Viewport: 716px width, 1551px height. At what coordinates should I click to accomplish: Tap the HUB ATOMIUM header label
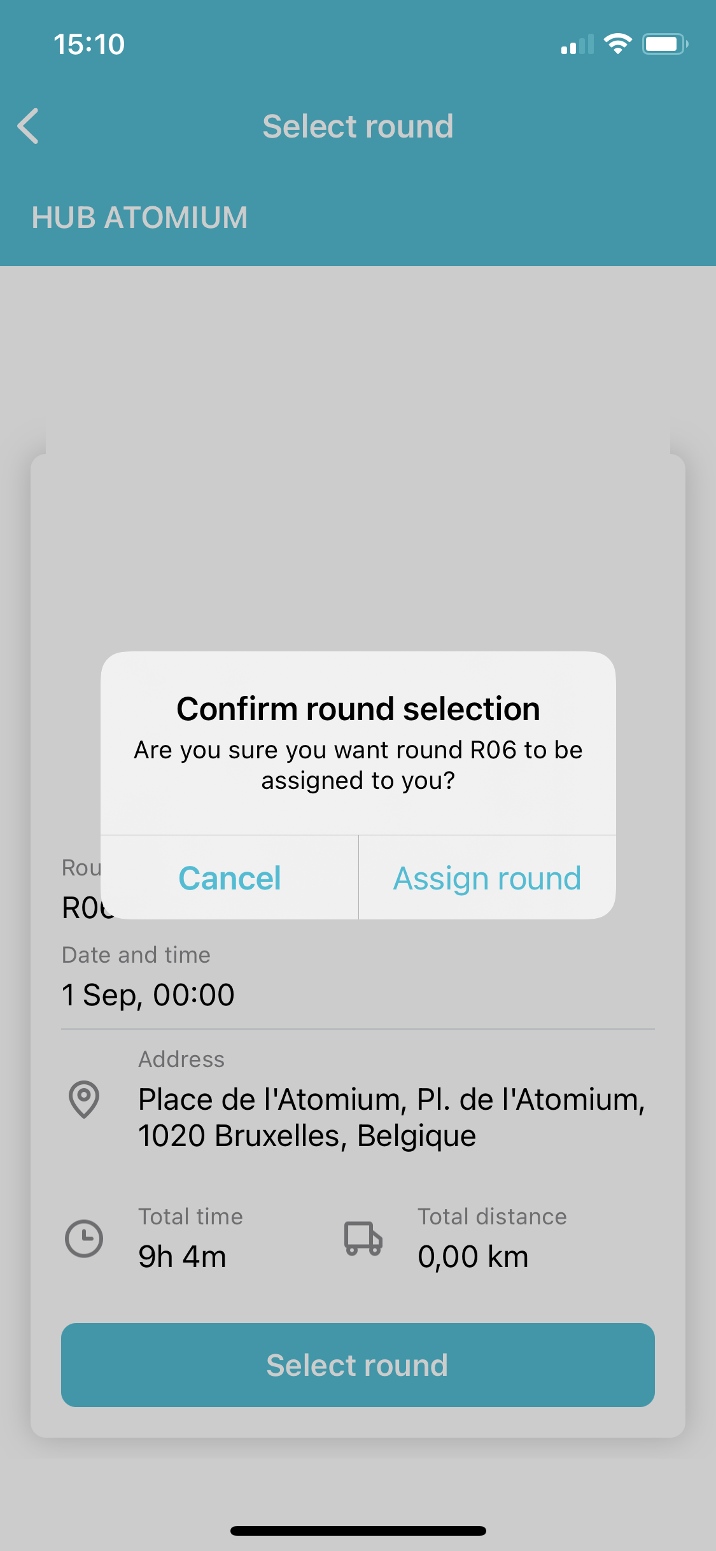139,218
